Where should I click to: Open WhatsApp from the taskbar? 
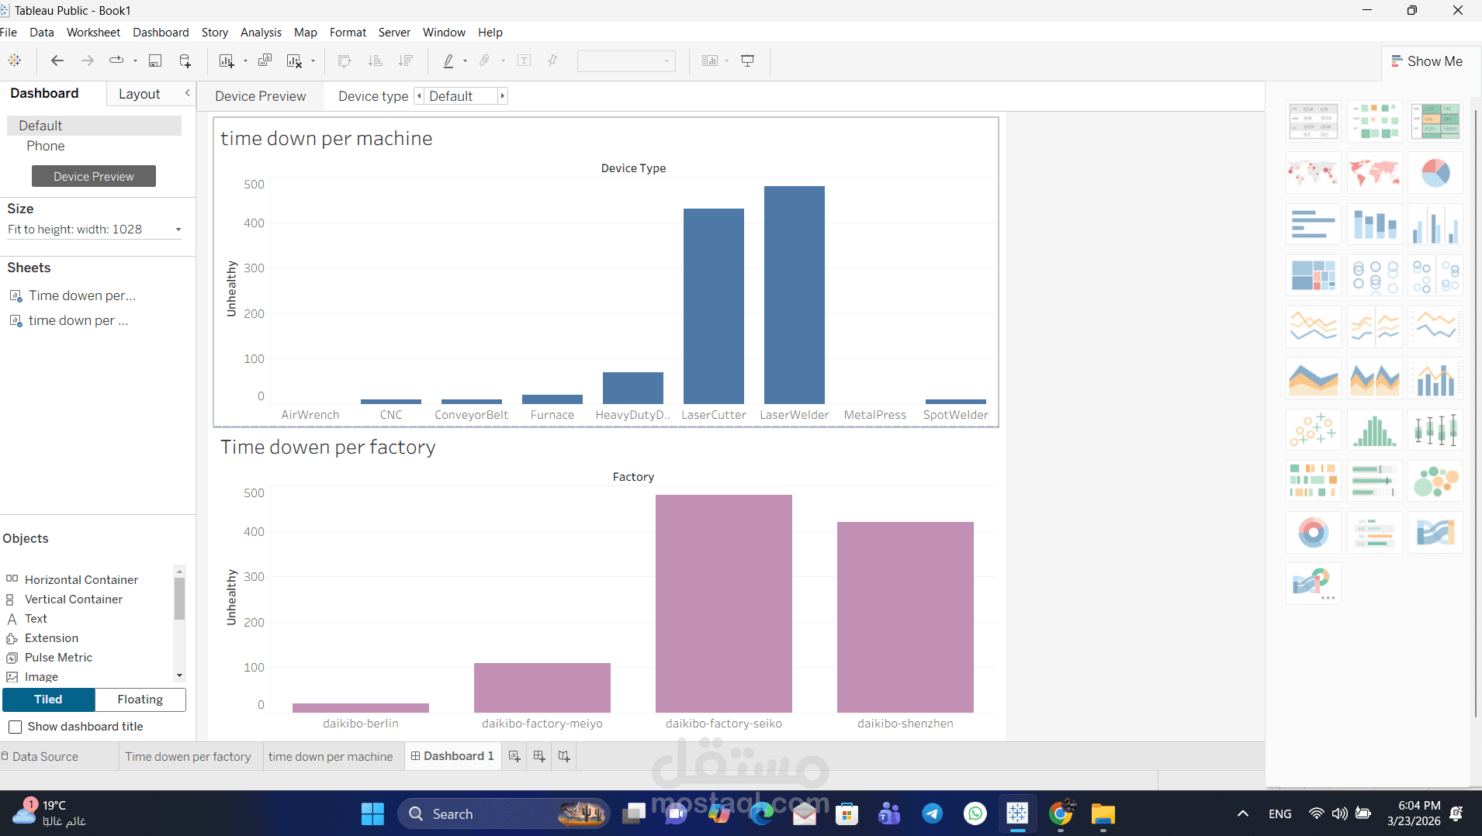click(975, 814)
